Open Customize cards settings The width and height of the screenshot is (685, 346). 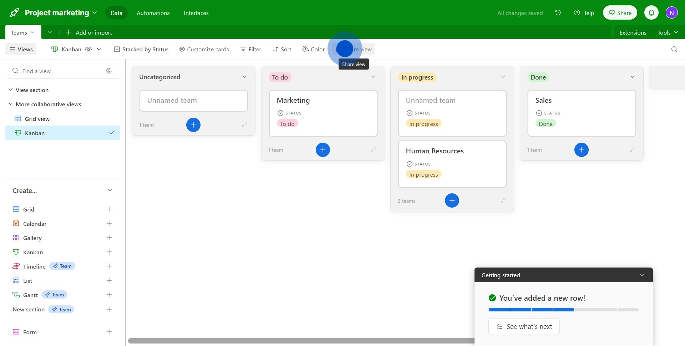point(204,49)
